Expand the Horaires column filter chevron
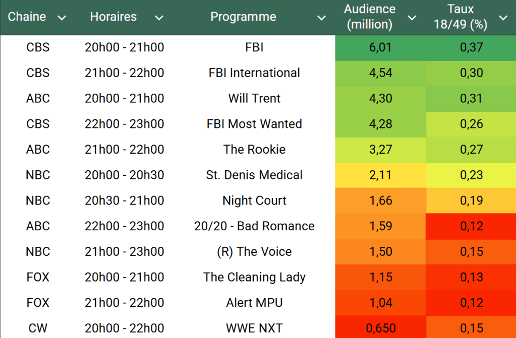Viewport: 516px width, 338px height. (x=159, y=18)
